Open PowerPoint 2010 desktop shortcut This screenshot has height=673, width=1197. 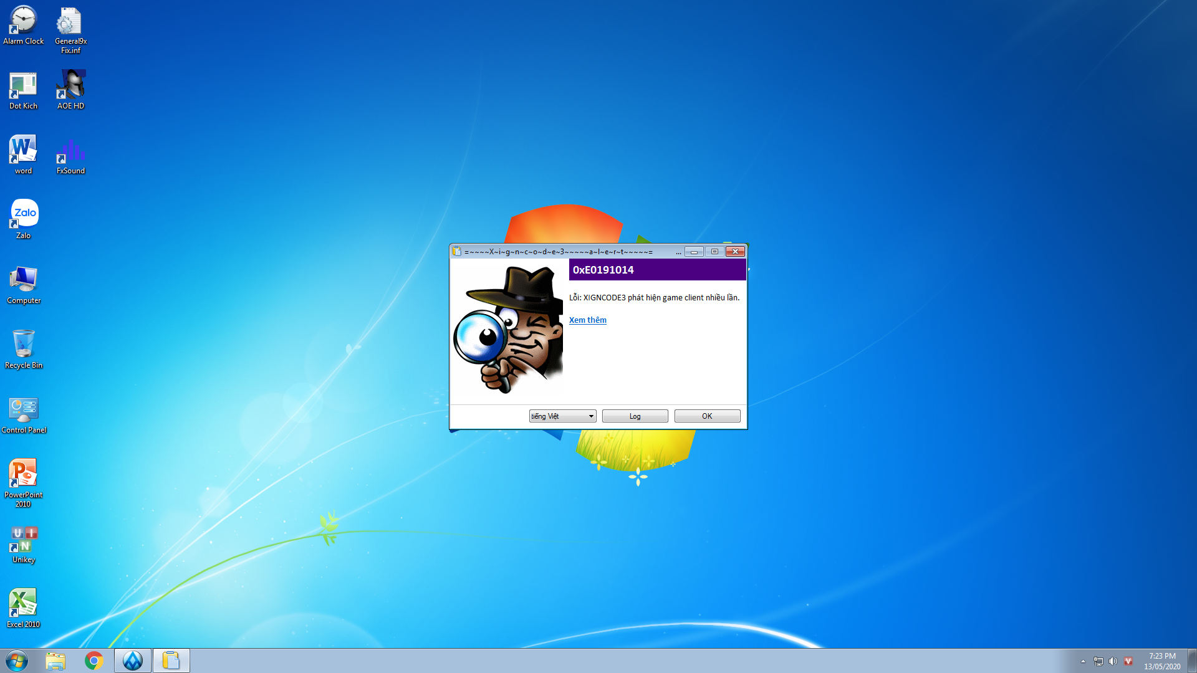pyautogui.click(x=23, y=483)
